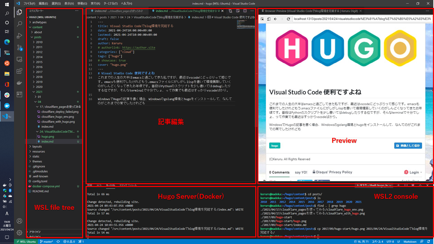Collapse the 2021 folder in explorer
434x244 pixels.
pyautogui.click(x=39, y=92)
